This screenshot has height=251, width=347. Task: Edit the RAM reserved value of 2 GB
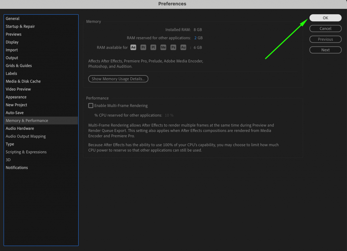[x=196, y=38]
